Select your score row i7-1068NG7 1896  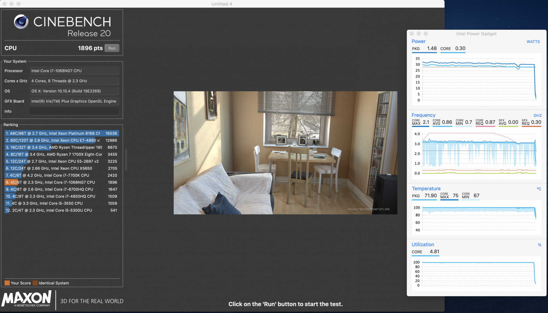tap(62, 182)
